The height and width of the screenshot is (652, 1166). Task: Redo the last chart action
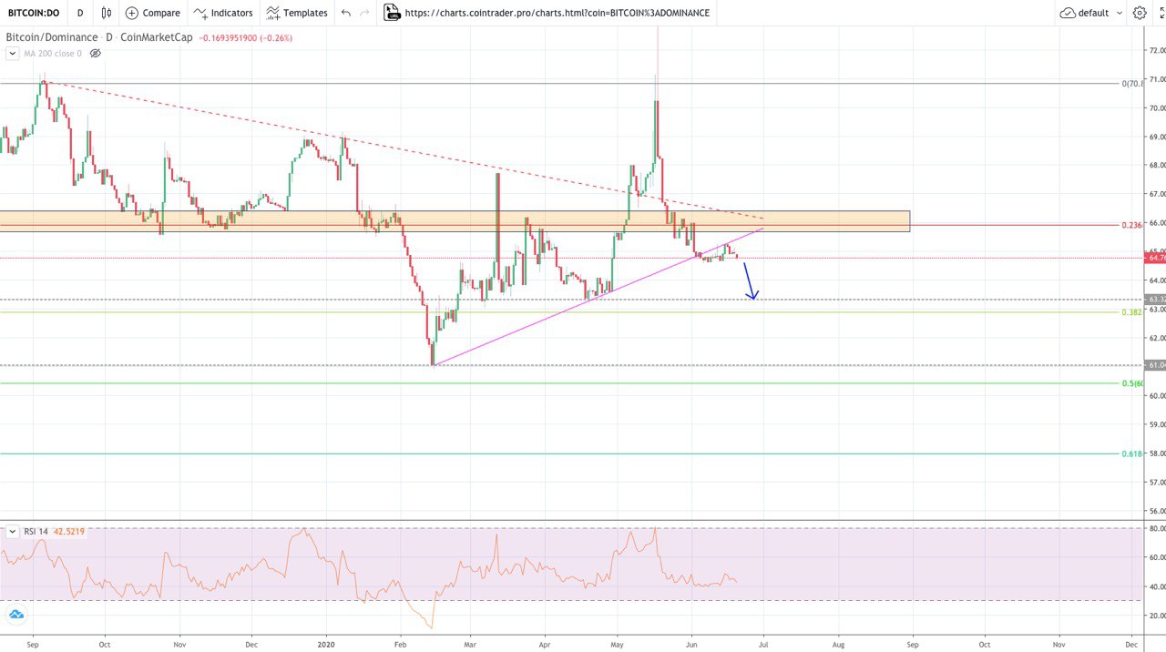click(x=365, y=13)
